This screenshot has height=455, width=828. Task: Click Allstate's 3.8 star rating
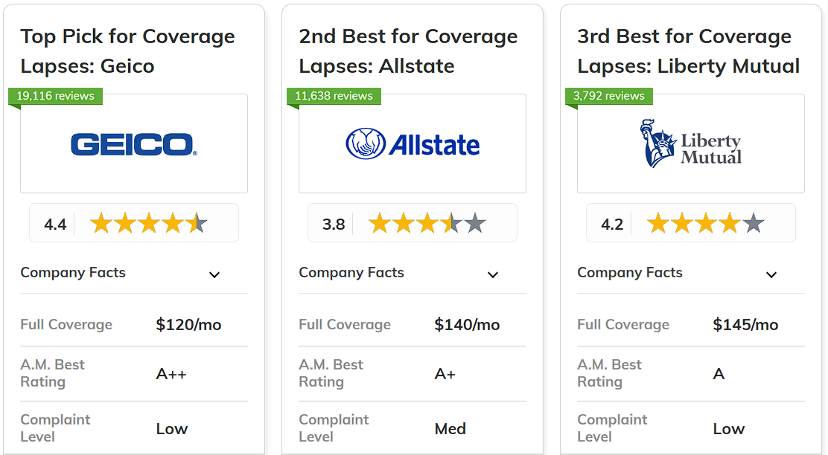click(413, 223)
